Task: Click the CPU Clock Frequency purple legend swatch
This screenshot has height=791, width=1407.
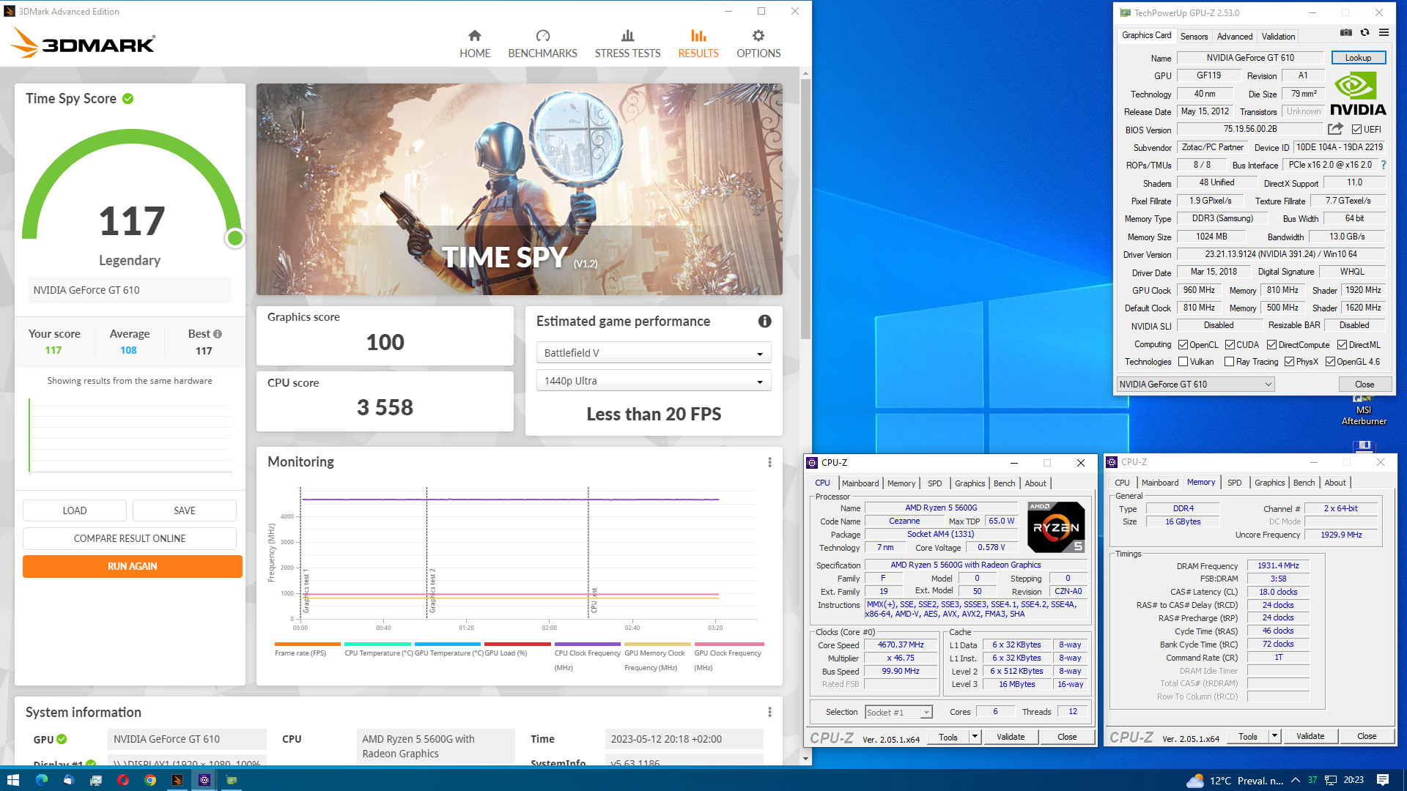Action: (588, 645)
